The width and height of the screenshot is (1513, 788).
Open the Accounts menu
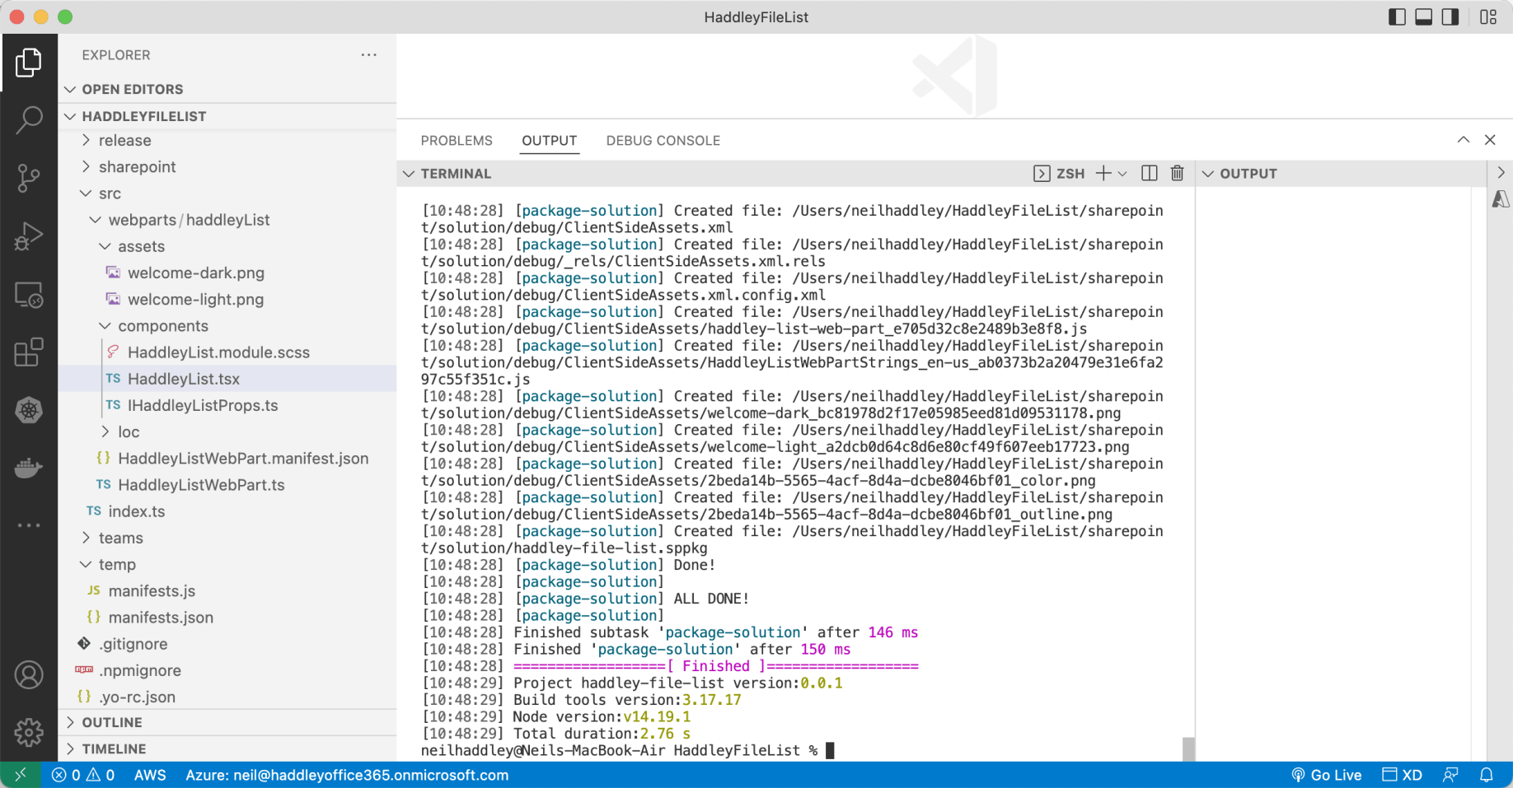(29, 675)
